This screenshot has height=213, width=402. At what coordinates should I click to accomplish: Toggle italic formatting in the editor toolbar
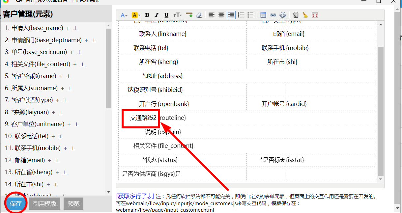(157, 15)
